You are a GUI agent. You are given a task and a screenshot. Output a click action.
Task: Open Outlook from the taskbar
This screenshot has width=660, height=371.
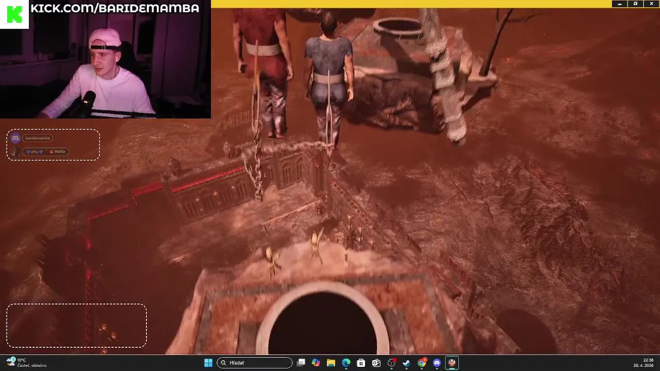click(x=376, y=363)
